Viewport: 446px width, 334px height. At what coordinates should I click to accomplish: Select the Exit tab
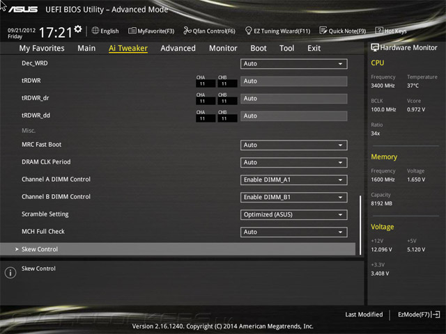pyautogui.click(x=314, y=48)
